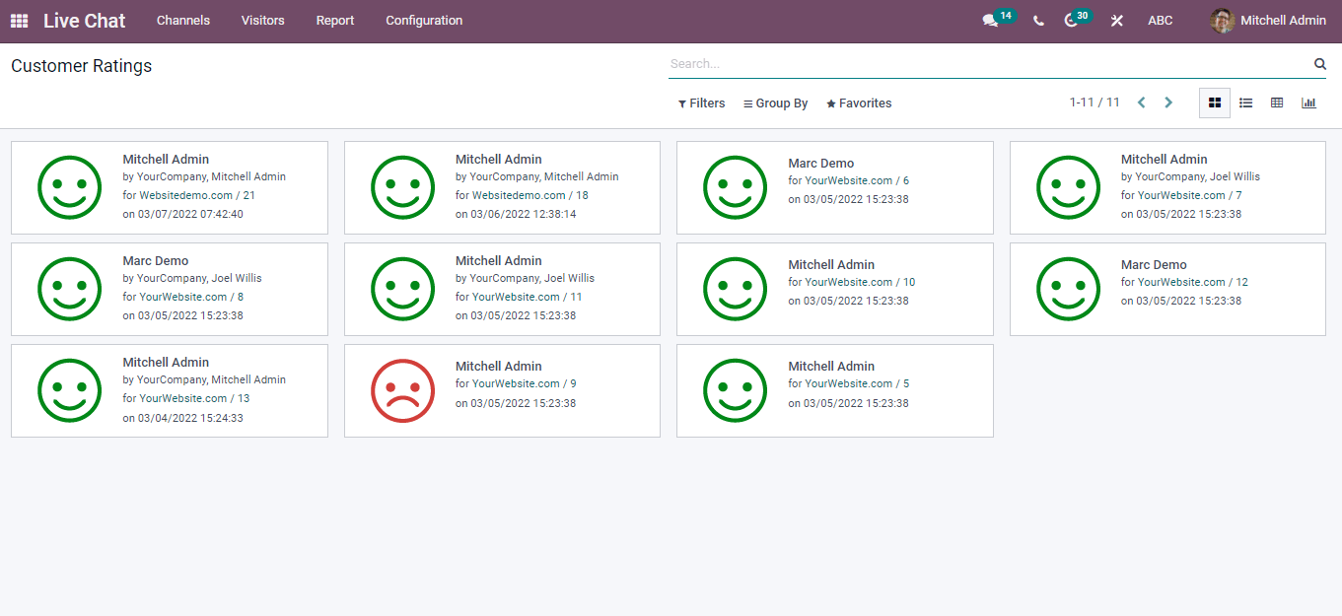Switch to graph chart view
The image size is (1342, 616).
[1308, 103]
